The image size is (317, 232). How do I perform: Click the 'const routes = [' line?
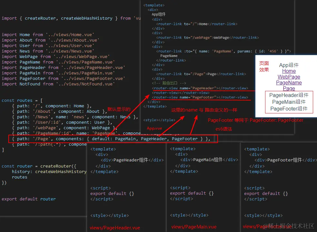(x=22, y=101)
